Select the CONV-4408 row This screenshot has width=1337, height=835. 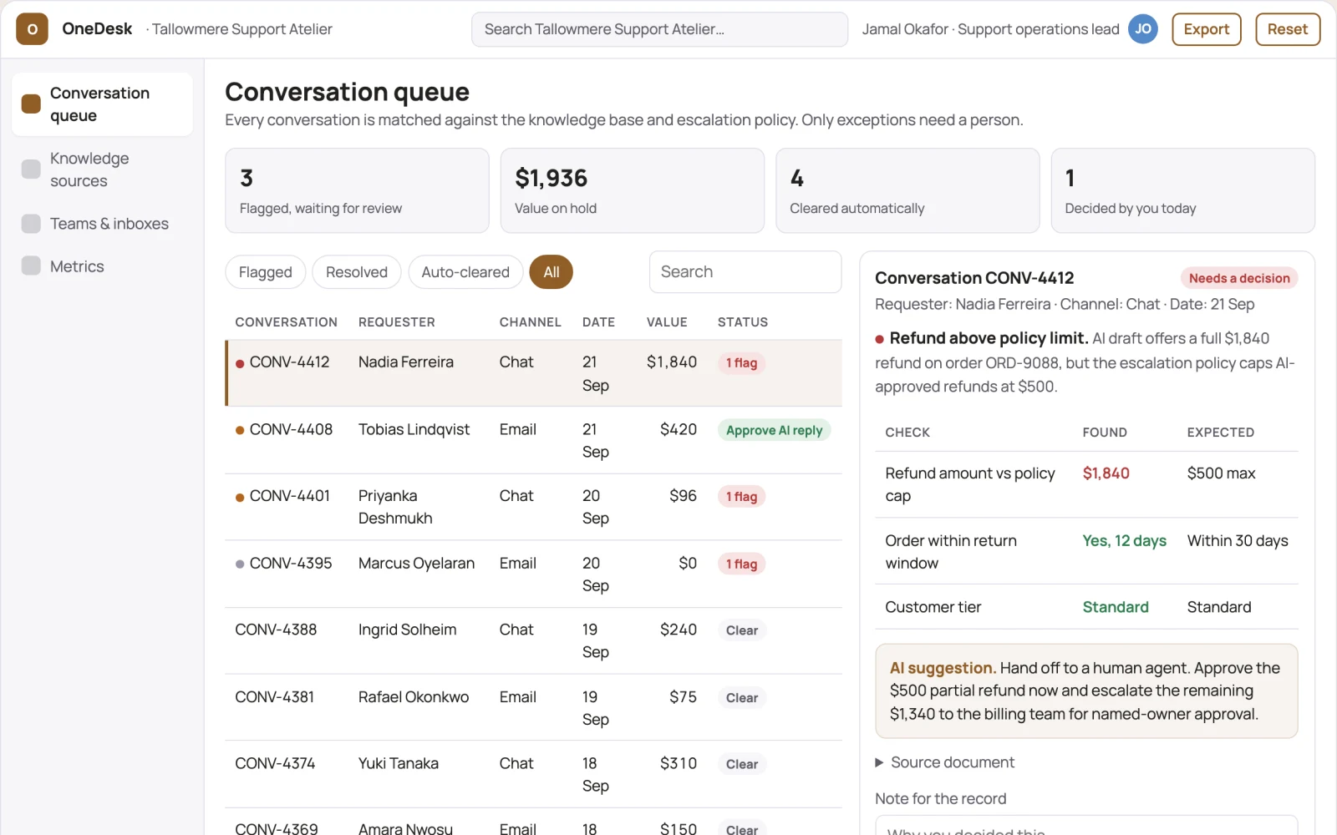tap(534, 440)
